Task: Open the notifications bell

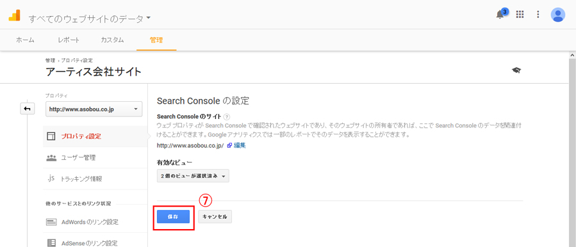Action: [x=500, y=14]
